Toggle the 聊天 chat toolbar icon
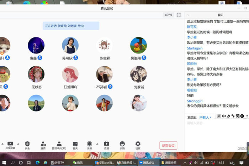The height and width of the screenshot is (166, 249). 75,145
